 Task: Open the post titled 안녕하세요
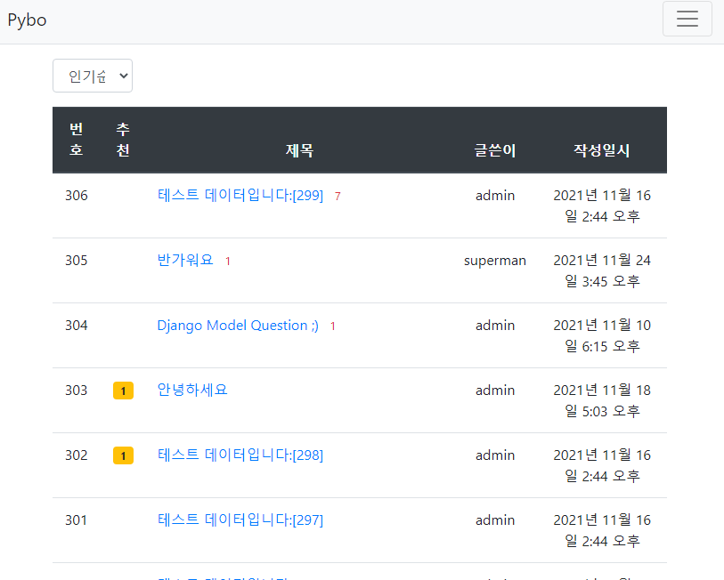(x=192, y=390)
